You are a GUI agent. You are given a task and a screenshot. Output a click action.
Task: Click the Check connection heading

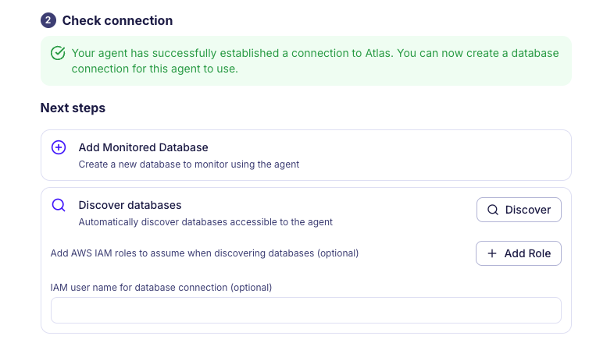(117, 20)
